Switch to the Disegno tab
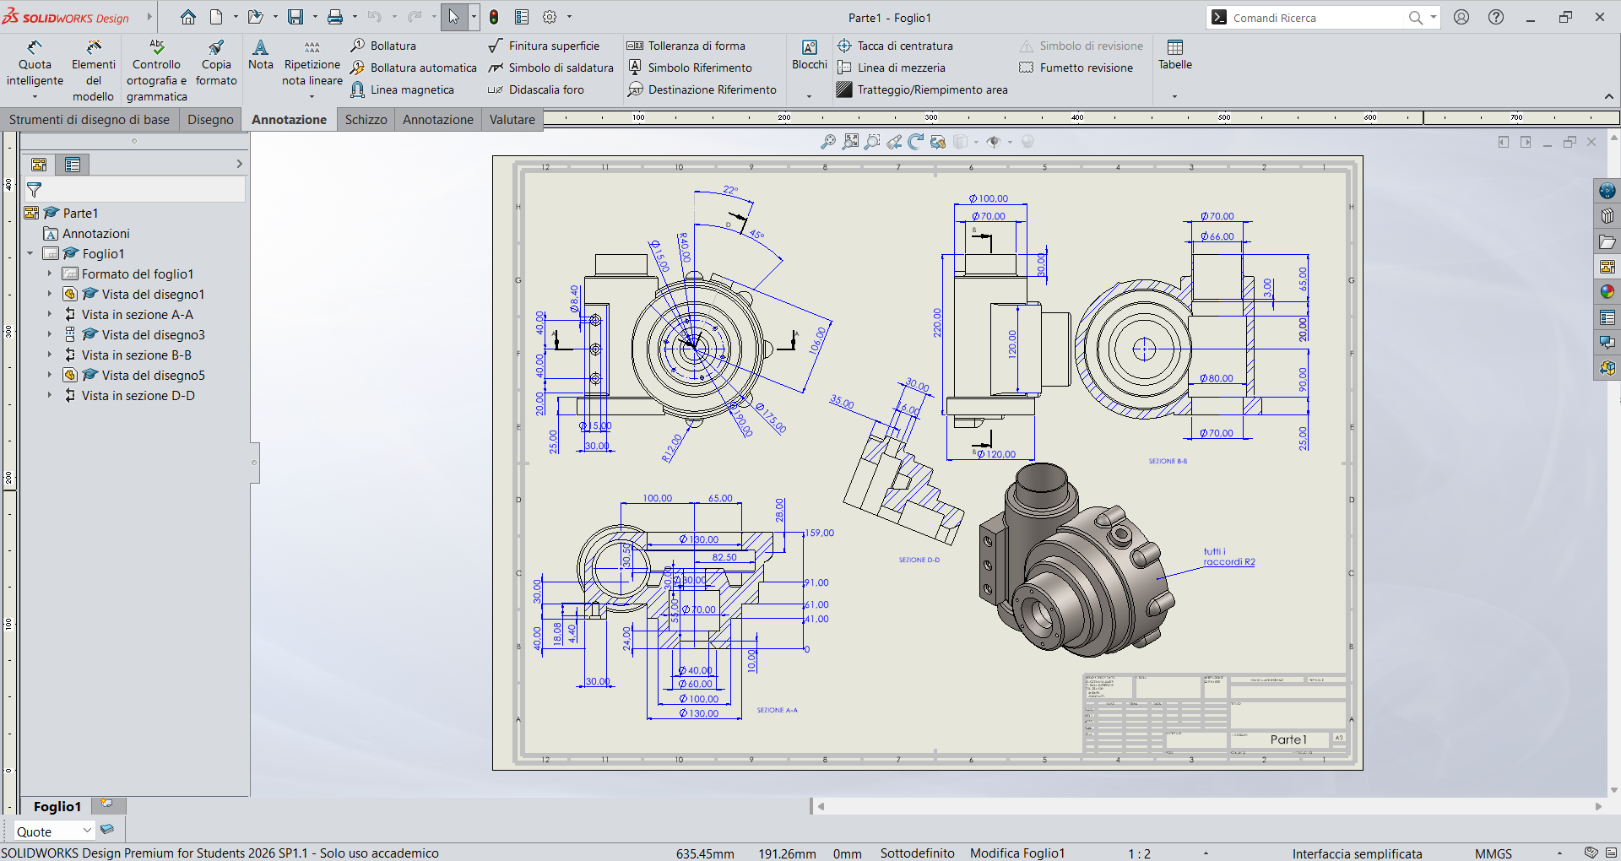The image size is (1621, 861). [210, 120]
